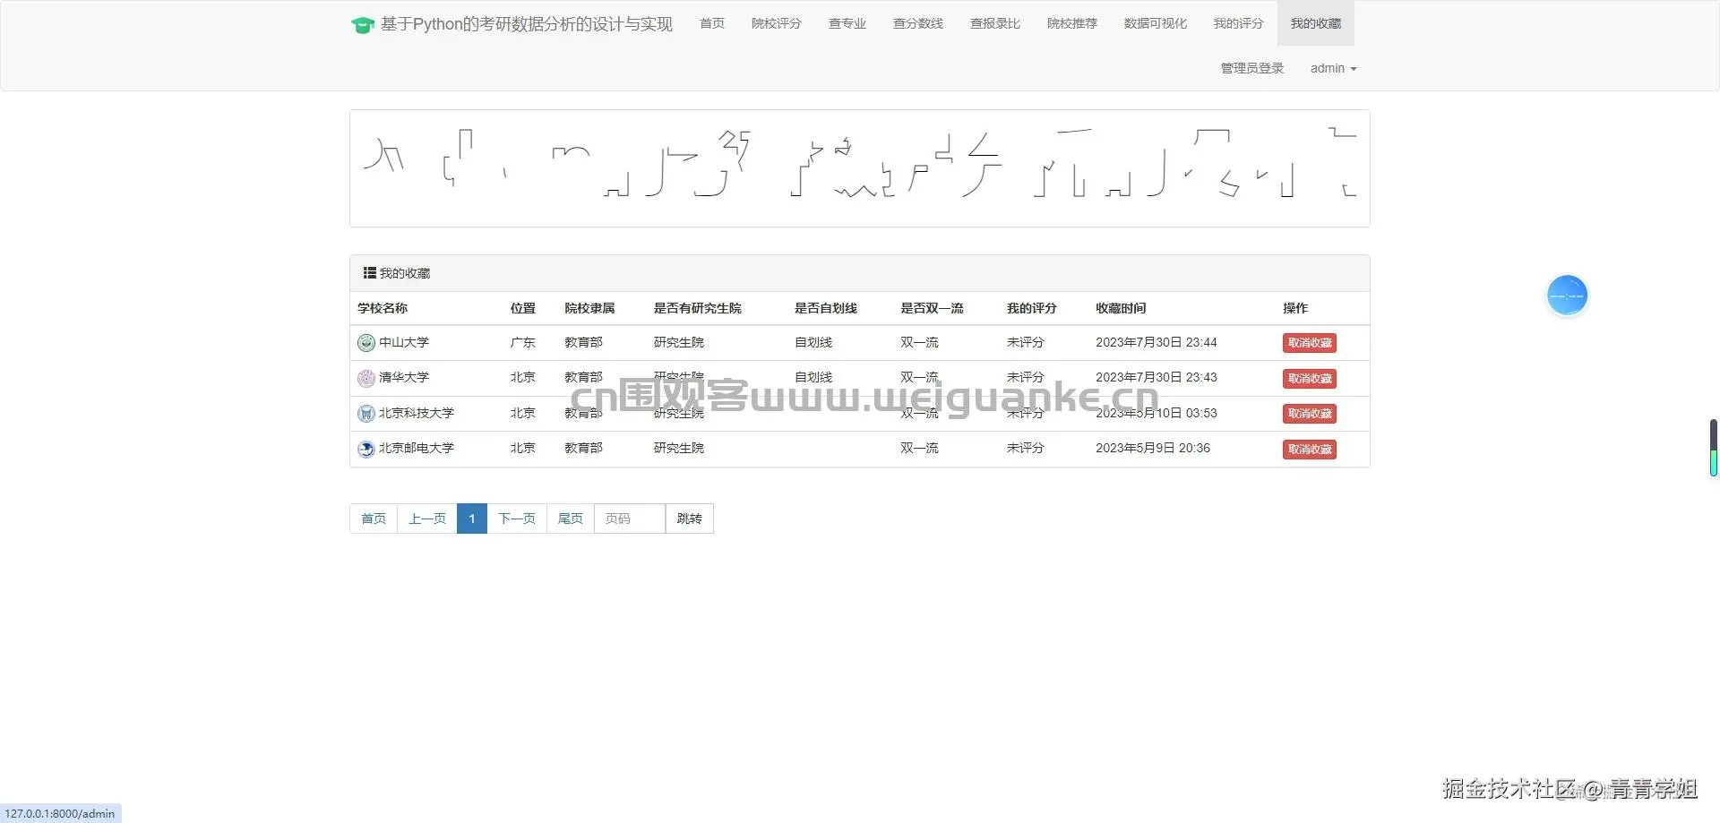Go to next page with 下一页

coord(517,519)
